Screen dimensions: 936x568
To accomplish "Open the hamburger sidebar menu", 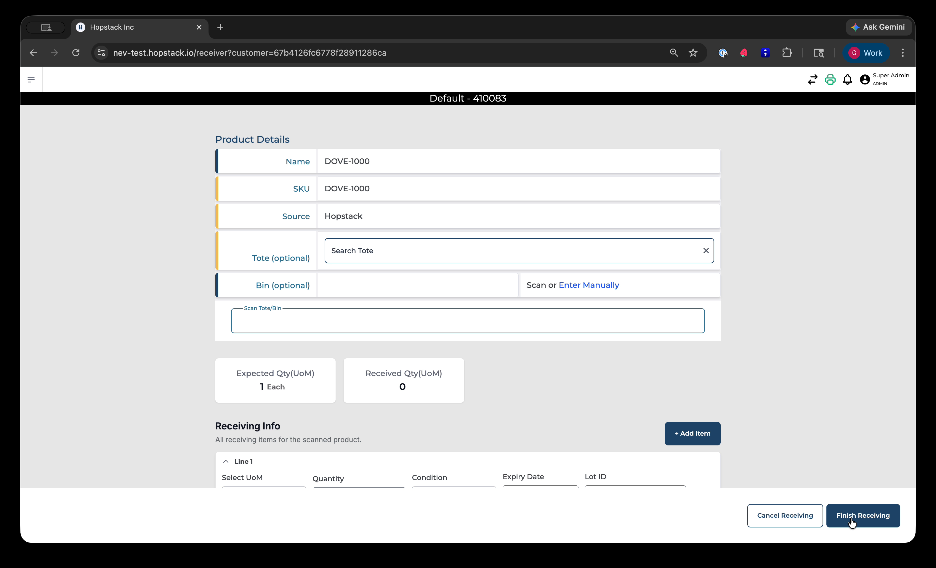I will pos(31,79).
